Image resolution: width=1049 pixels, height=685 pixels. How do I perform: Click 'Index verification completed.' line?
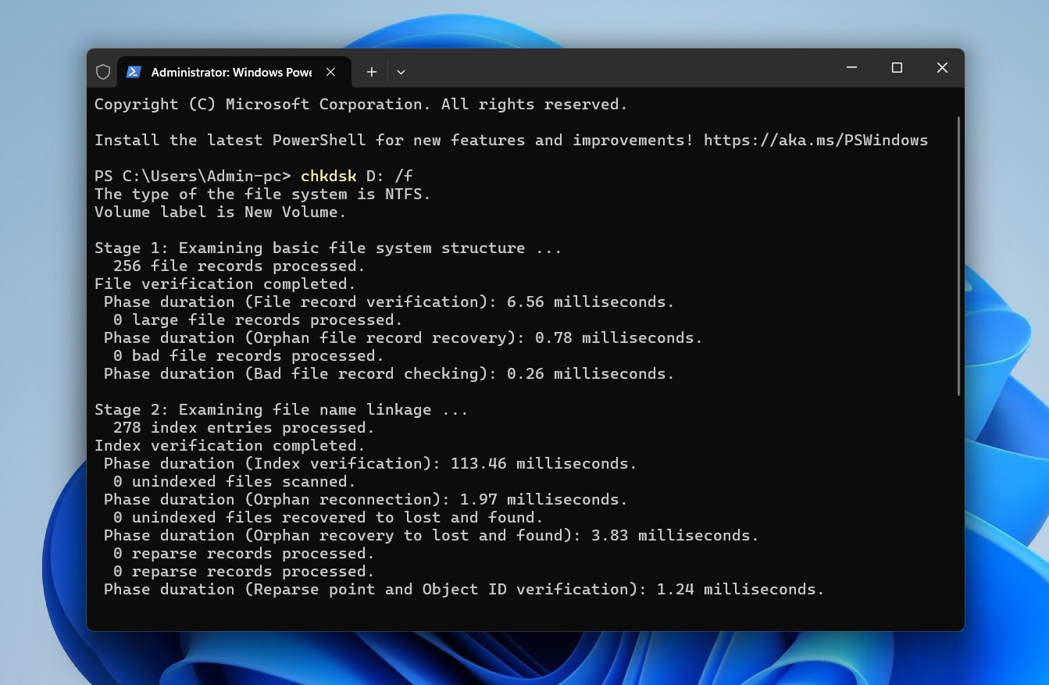pos(230,446)
